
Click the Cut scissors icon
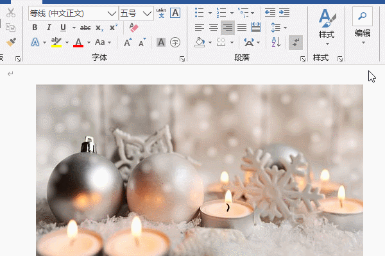[11, 13]
